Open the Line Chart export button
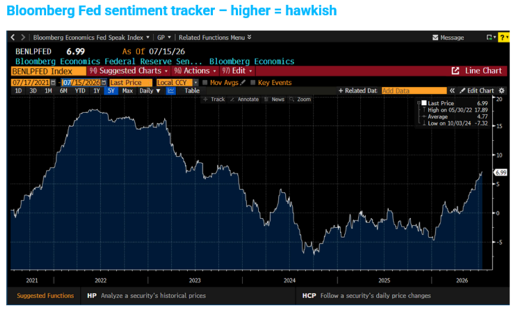516x309 pixels. tap(477, 71)
